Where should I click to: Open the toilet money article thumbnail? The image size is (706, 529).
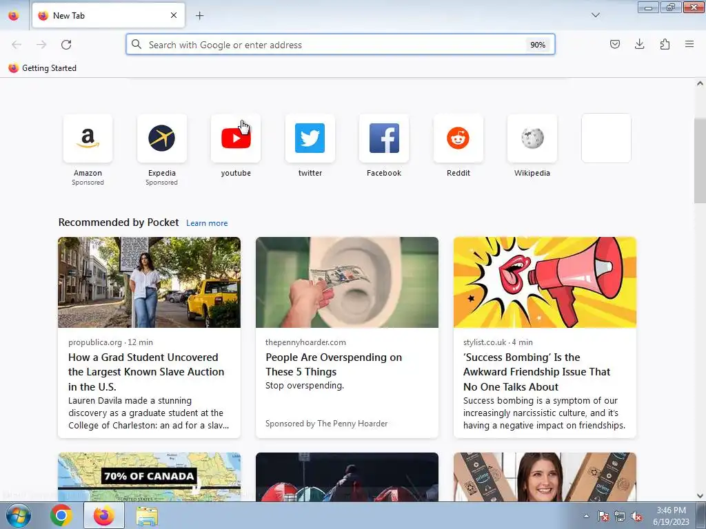347,282
